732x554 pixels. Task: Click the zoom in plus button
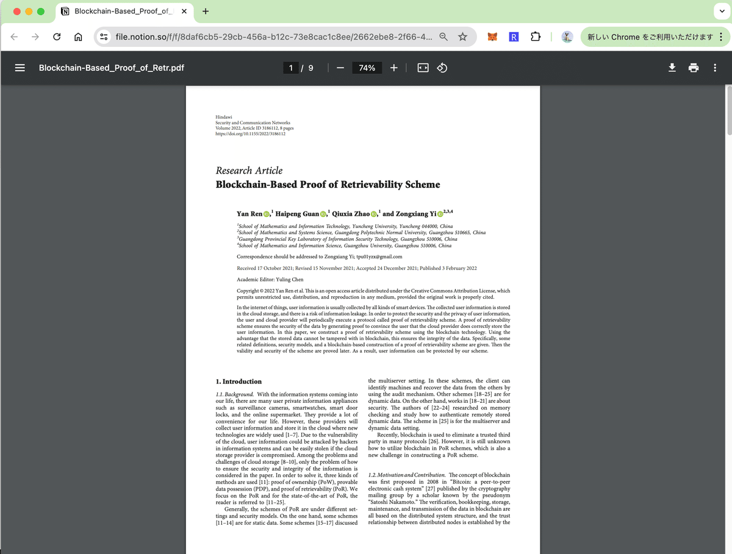(394, 68)
